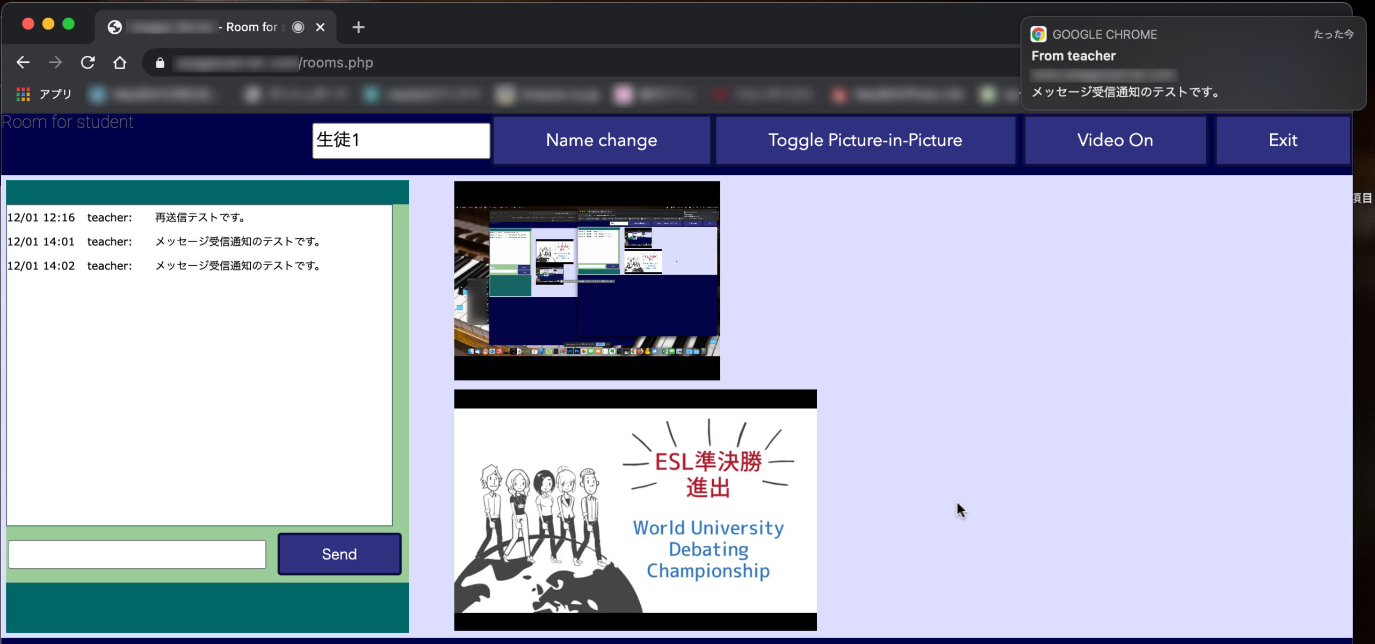Click the shared screen video thumbnail
Image resolution: width=1375 pixels, height=644 pixels.
click(x=587, y=280)
